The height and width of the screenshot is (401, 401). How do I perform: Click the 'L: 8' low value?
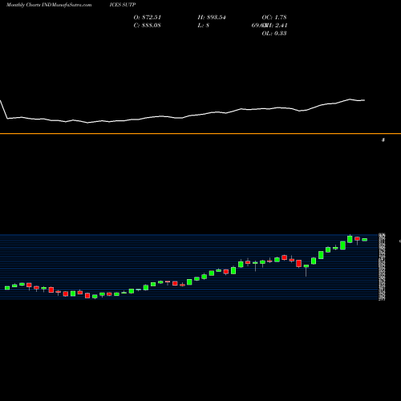[204, 26]
